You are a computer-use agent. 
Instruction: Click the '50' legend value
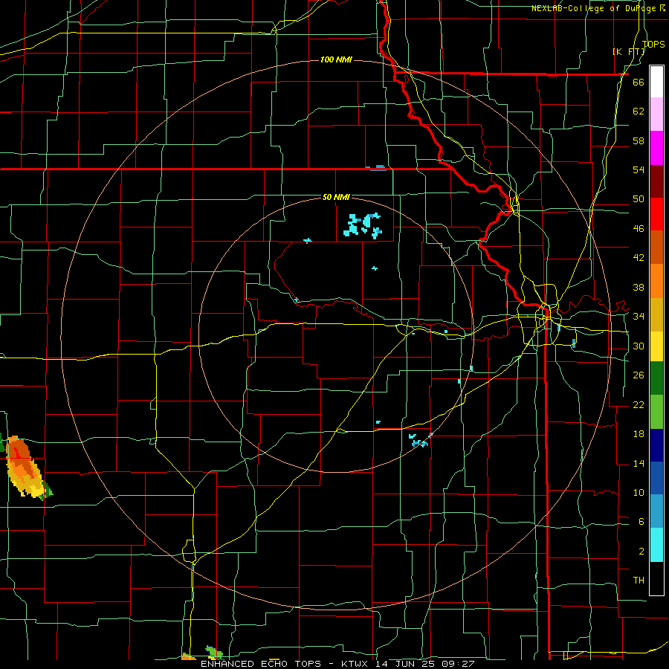tap(639, 199)
